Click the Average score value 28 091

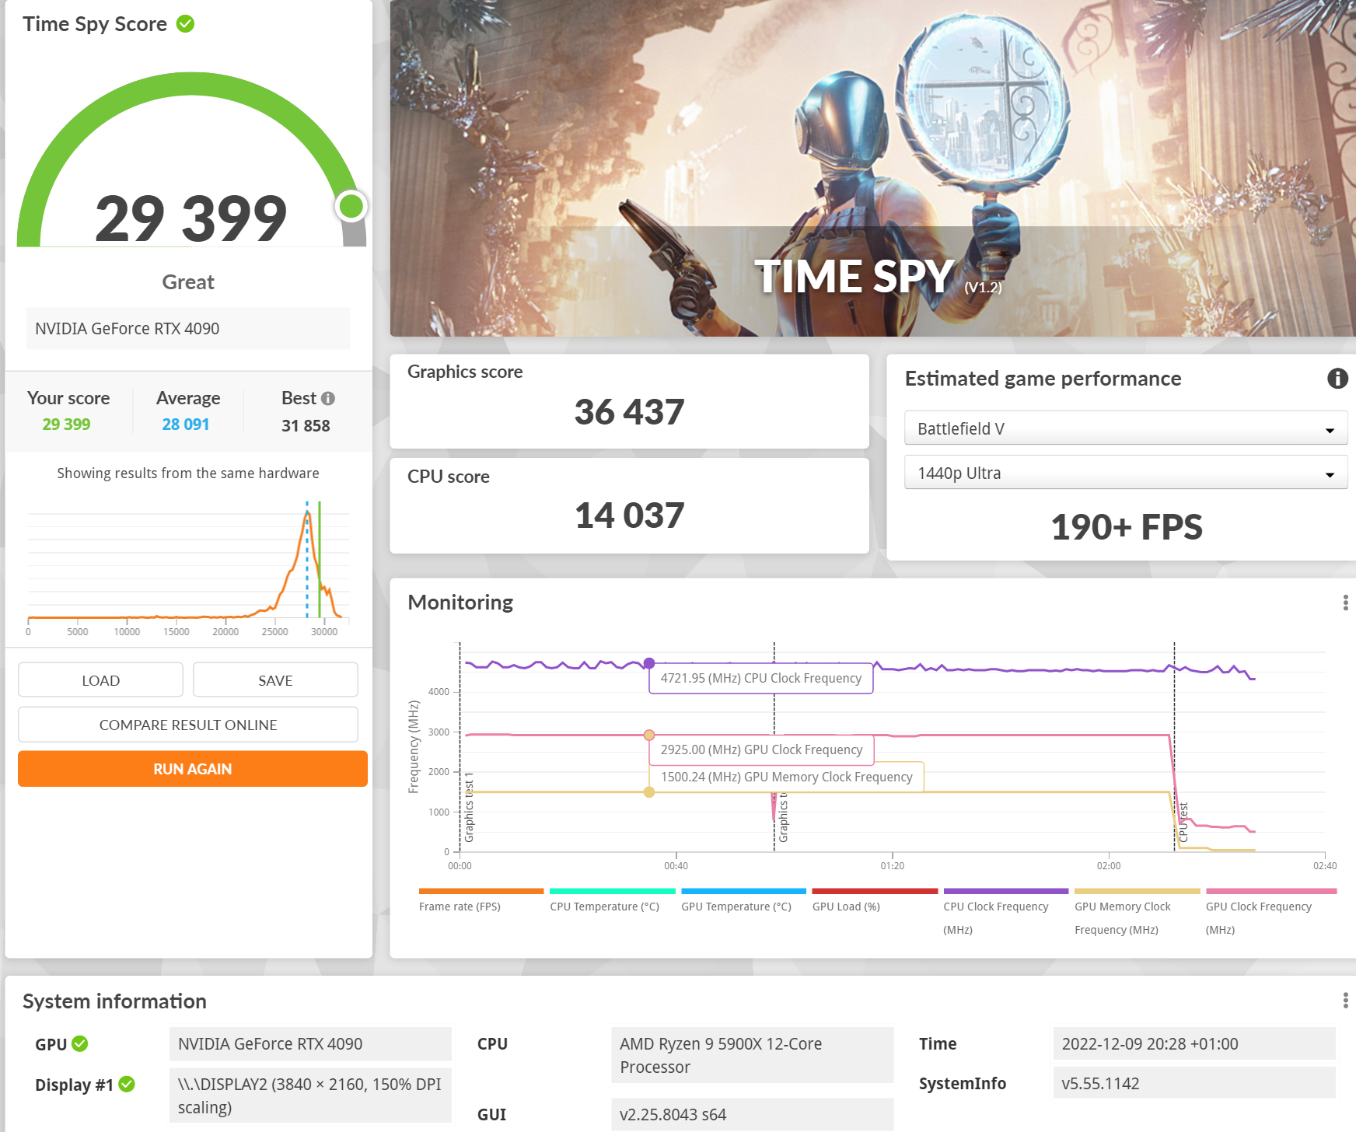185,424
